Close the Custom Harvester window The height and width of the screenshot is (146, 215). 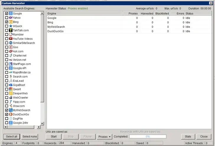click(211, 3)
